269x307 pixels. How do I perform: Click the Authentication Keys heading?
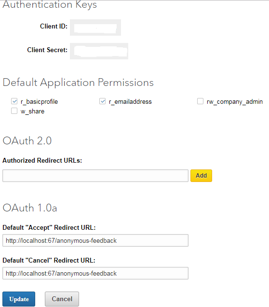(x=50, y=4)
